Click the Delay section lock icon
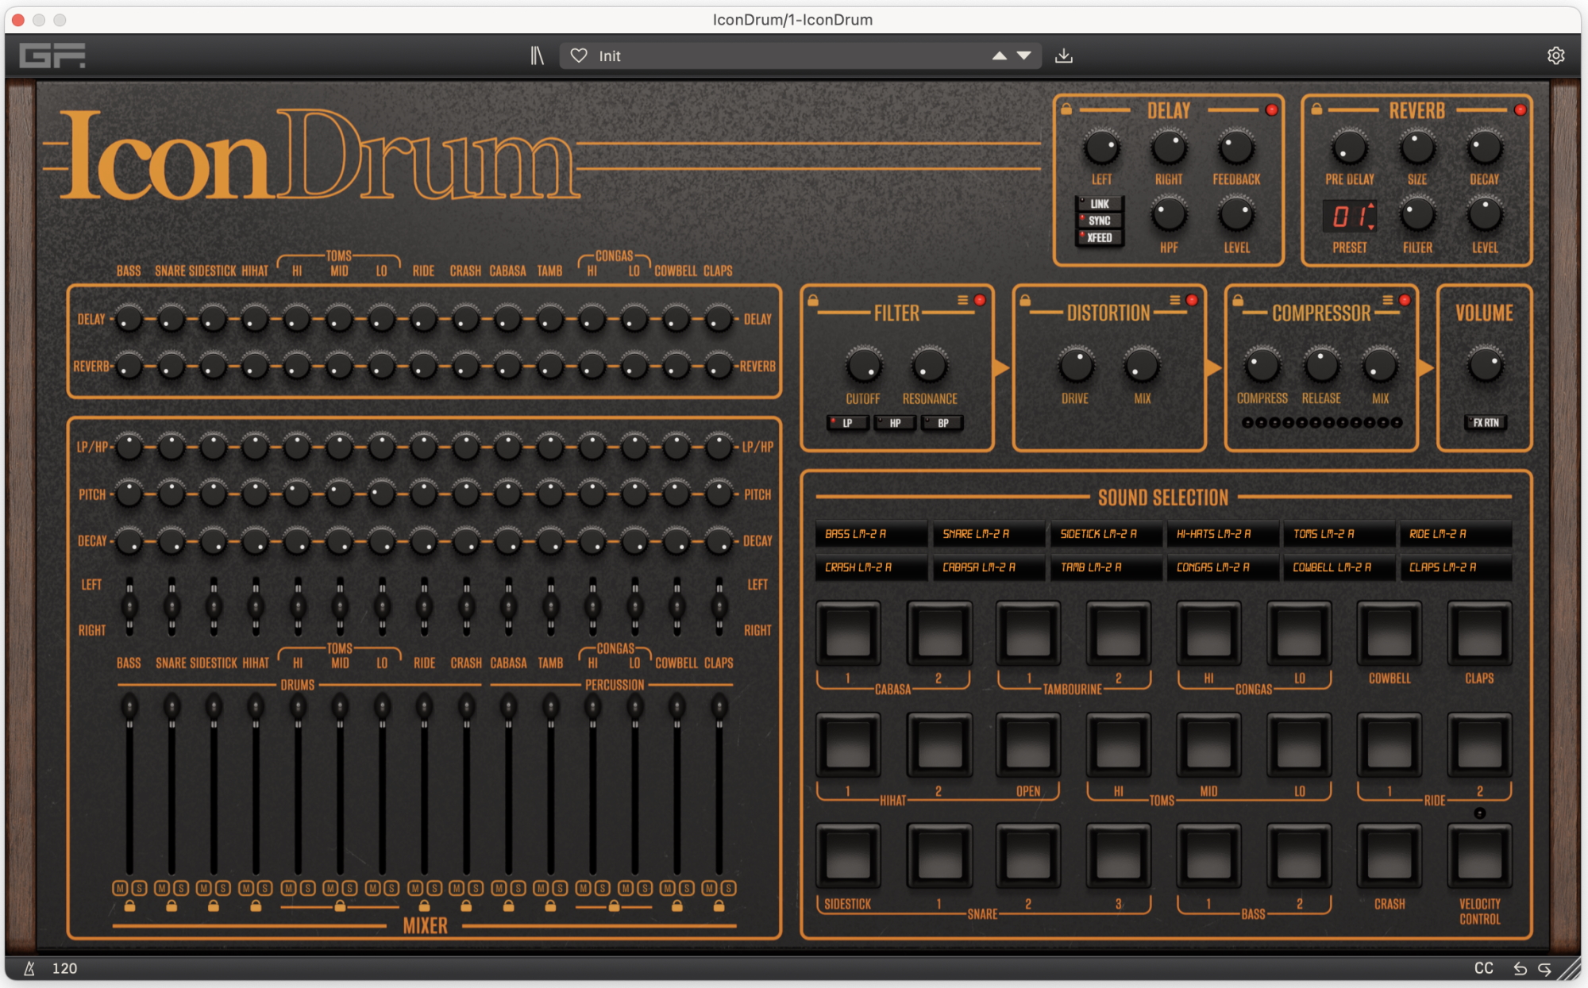The height and width of the screenshot is (988, 1588). click(x=1066, y=110)
